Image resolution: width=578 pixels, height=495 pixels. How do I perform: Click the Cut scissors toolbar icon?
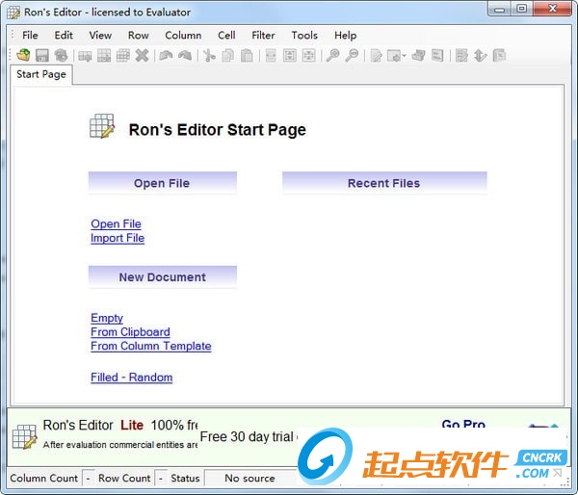pos(209,56)
